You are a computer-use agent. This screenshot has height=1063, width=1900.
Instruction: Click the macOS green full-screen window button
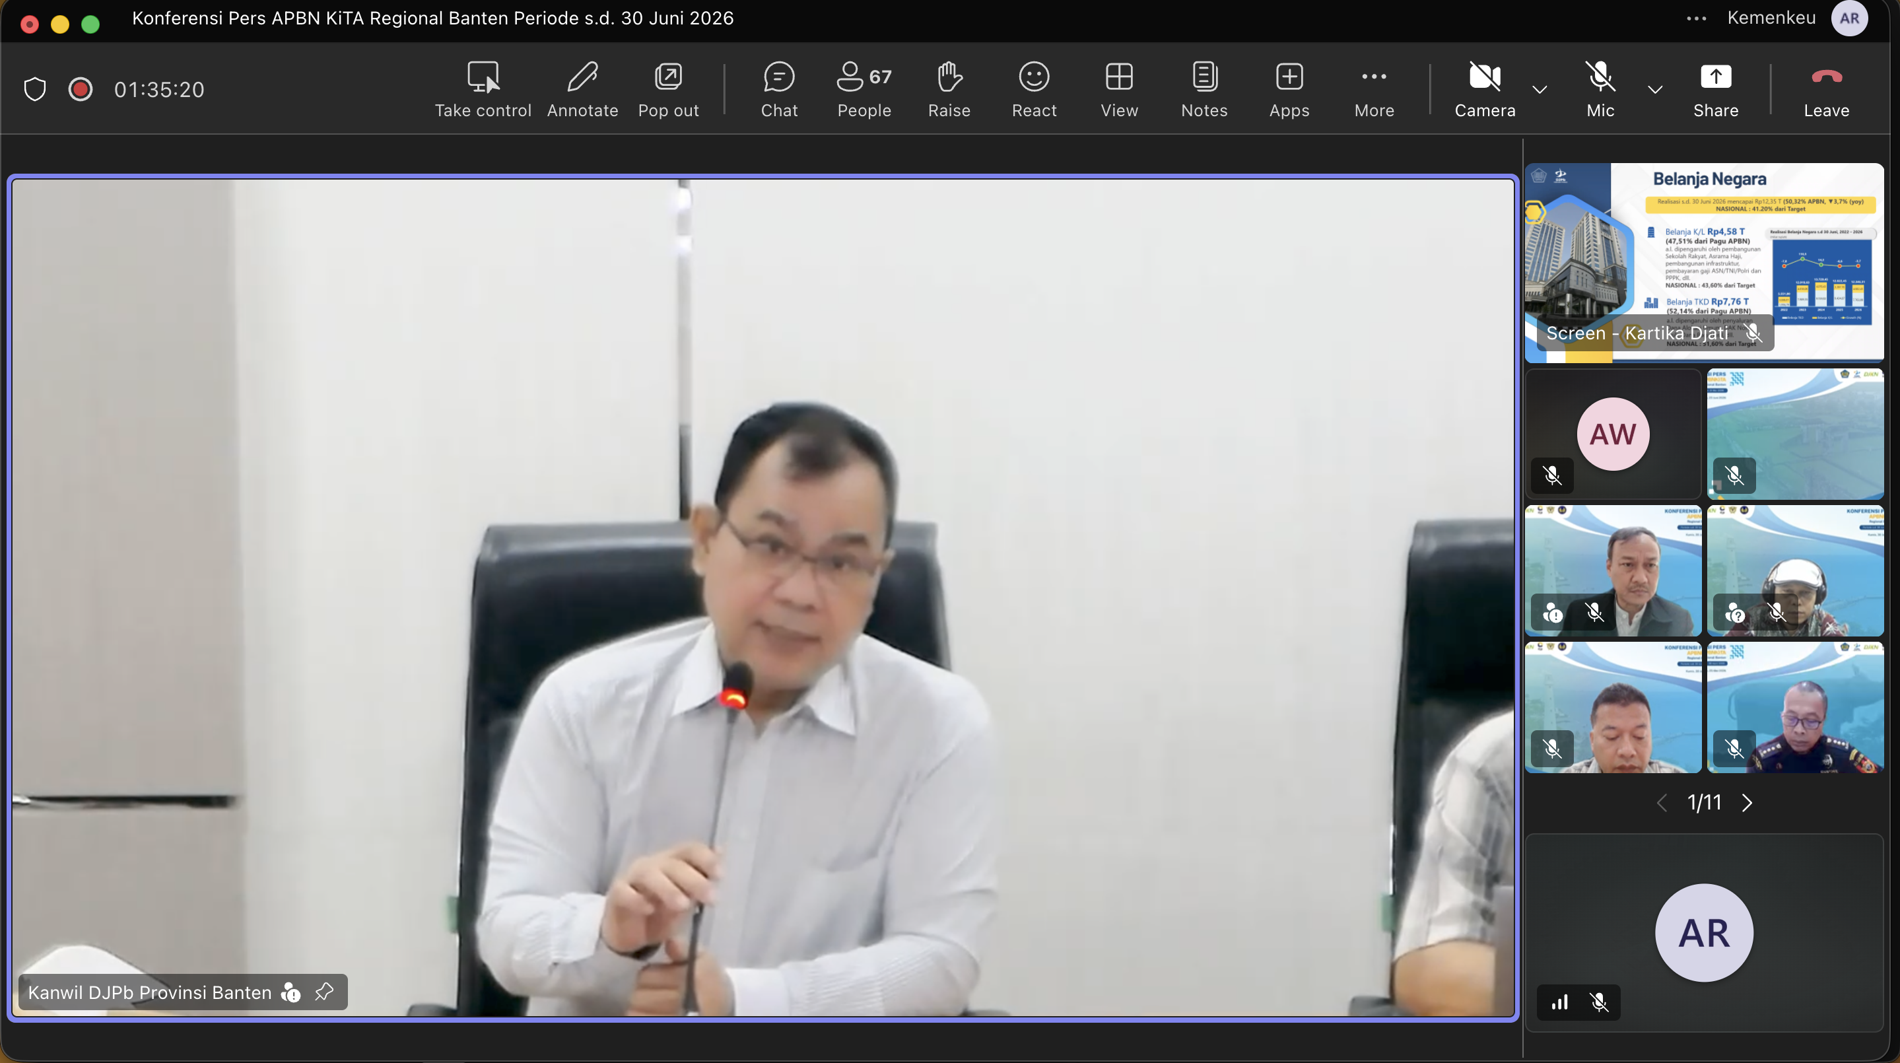(90, 24)
